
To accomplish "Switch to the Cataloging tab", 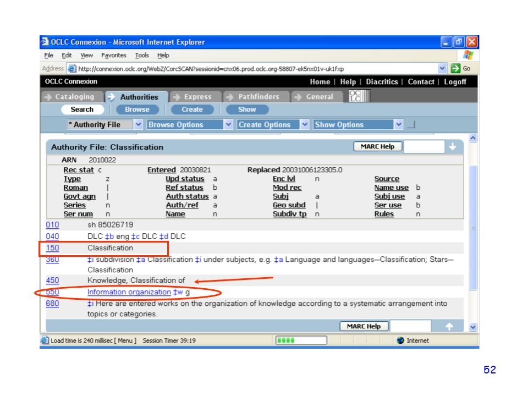I will point(73,97).
